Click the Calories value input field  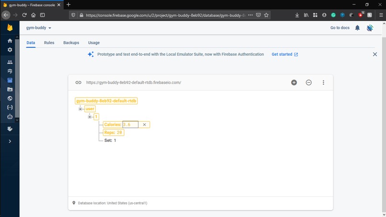(130, 125)
